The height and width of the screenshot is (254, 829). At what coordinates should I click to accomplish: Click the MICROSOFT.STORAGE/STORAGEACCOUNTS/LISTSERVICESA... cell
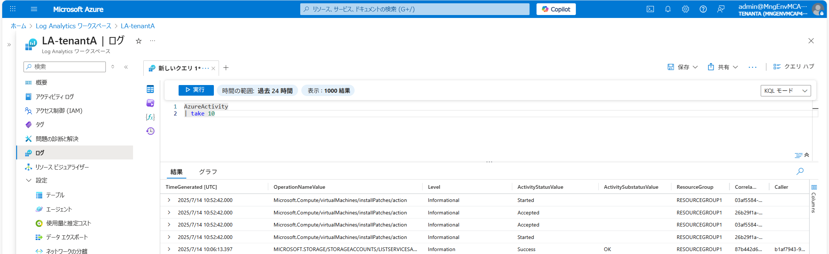coord(345,249)
